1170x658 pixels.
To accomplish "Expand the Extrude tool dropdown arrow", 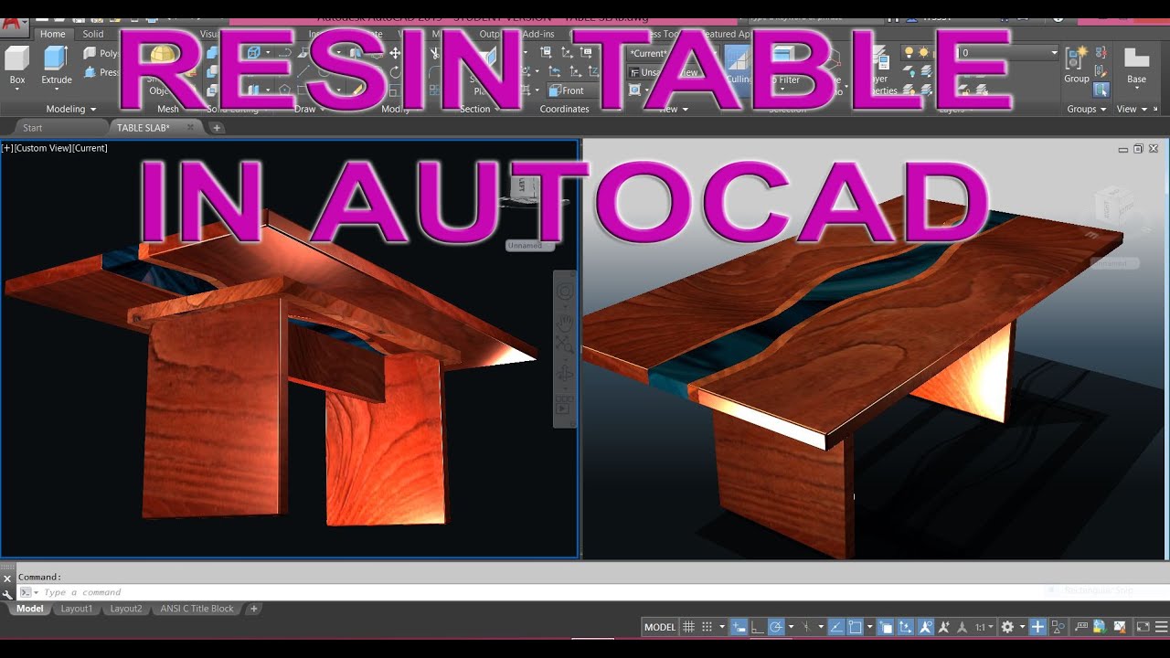I will coord(56,90).
